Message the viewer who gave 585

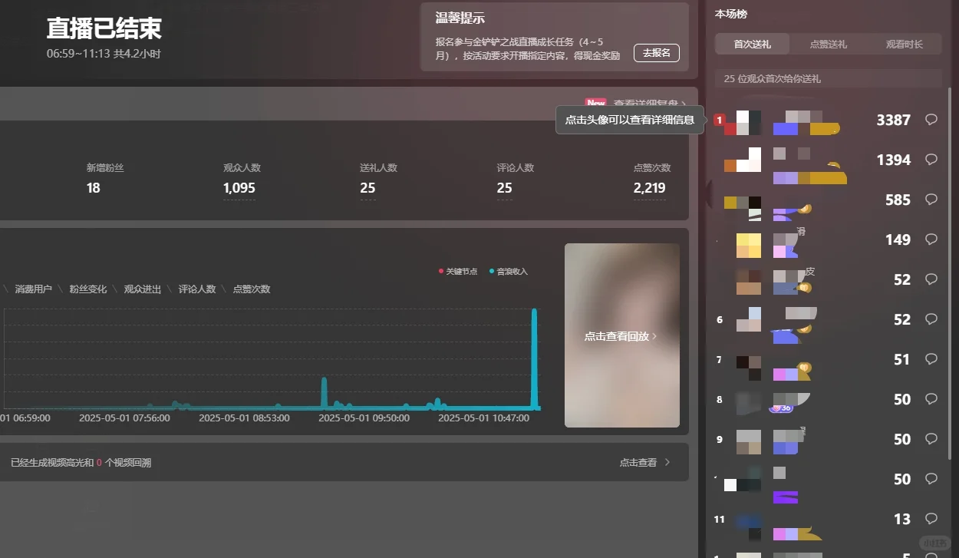(931, 200)
